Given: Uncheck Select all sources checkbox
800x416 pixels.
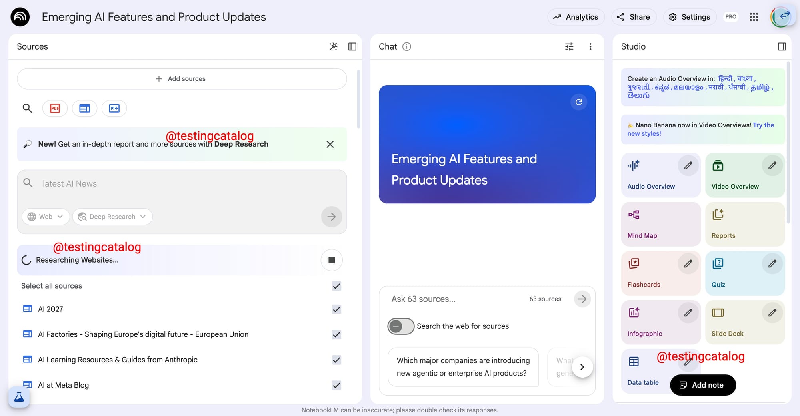Looking at the screenshot, I should [x=336, y=286].
